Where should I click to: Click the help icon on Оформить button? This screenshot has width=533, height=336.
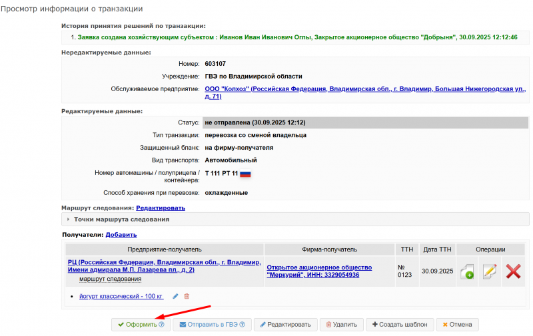[x=161, y=325]
